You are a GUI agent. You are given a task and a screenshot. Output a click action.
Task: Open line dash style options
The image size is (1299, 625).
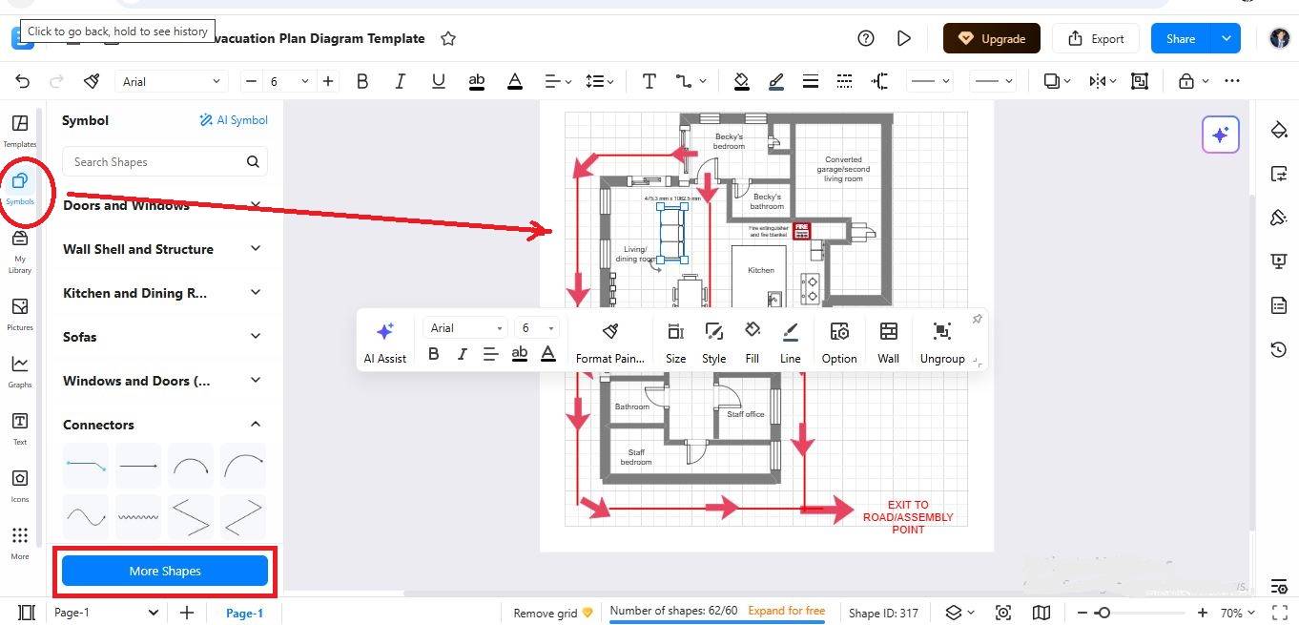pos(844,81)
